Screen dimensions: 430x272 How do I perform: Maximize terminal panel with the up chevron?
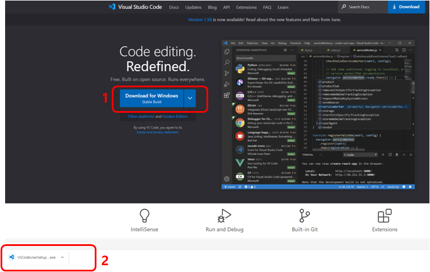(x=404, y=155)
